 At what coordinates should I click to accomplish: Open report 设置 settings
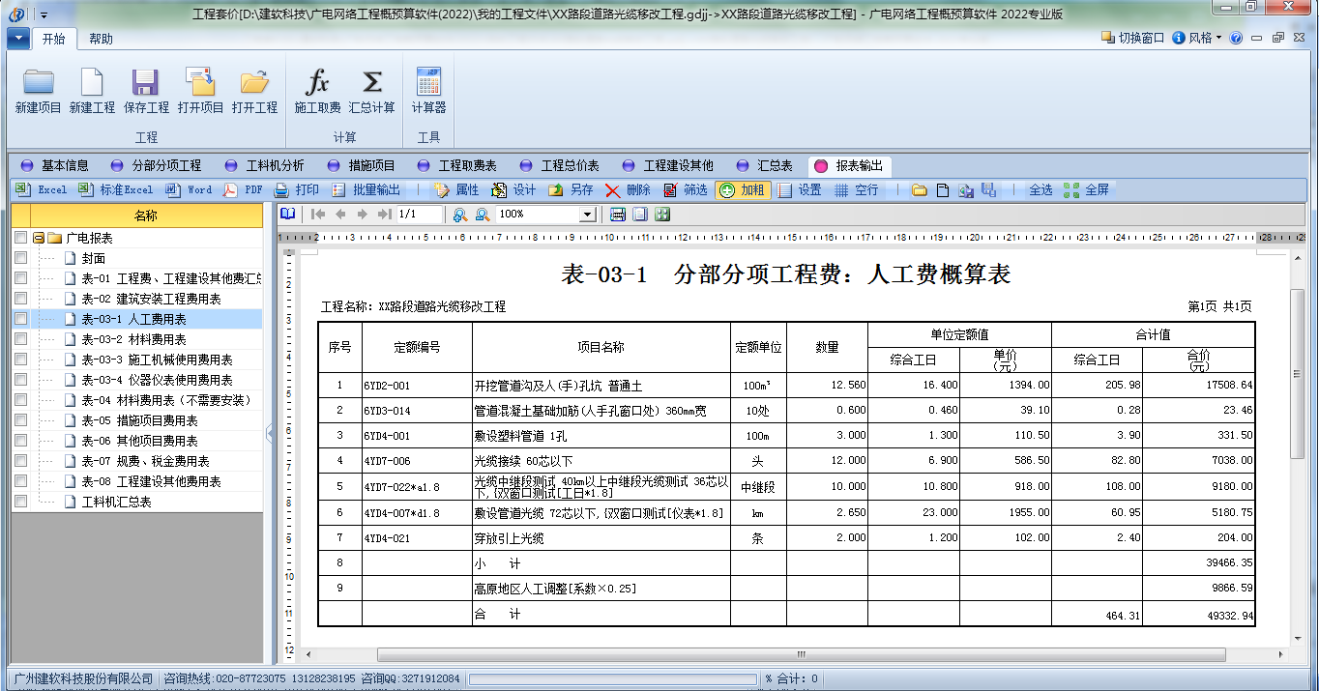(799, 190)
